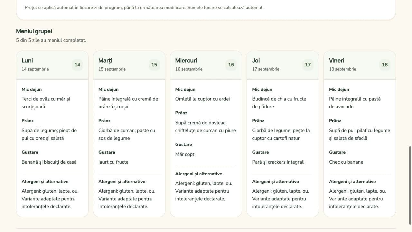Select the 16 date badge on Miercuri
The image size is (412, 232).
click(x=231, y=65)
